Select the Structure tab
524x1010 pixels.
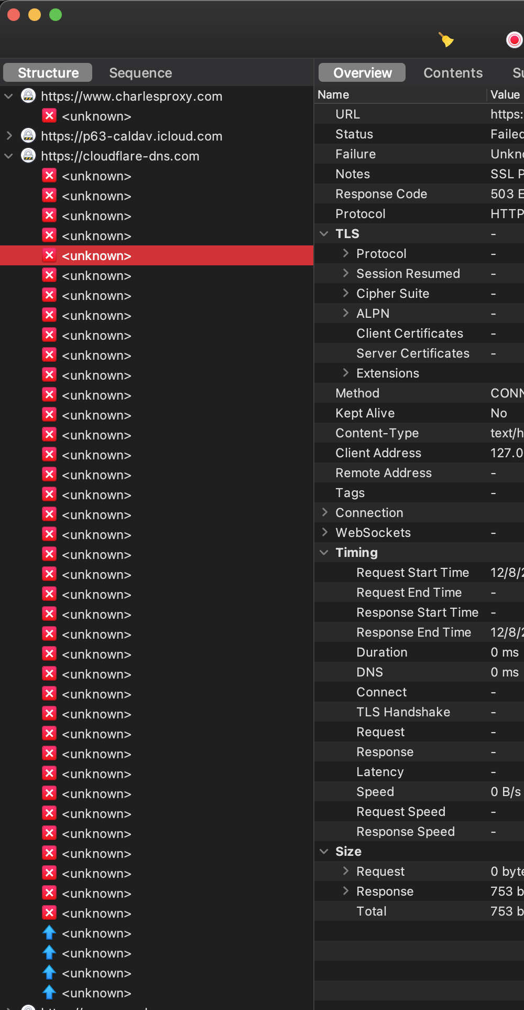coord(48,73)
